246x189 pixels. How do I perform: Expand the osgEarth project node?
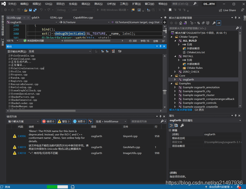coord(175,80)
